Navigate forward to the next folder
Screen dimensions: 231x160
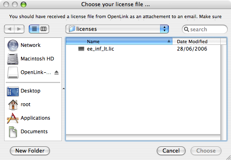click(x=19, y=29)
